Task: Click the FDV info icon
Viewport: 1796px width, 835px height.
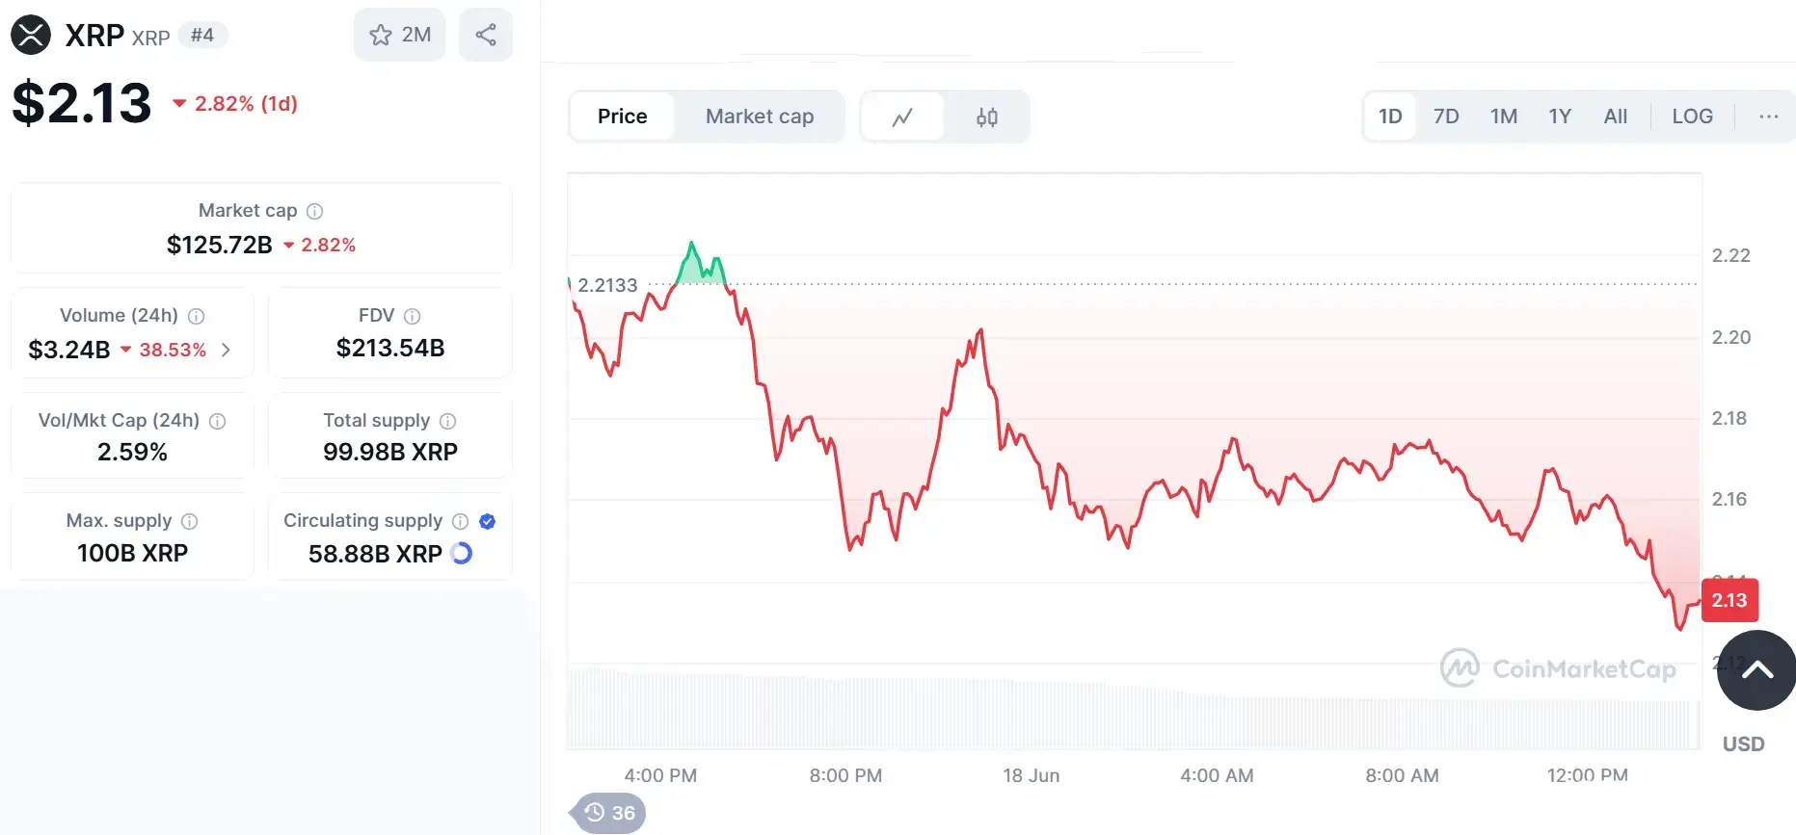Action: tap(412, 316)
